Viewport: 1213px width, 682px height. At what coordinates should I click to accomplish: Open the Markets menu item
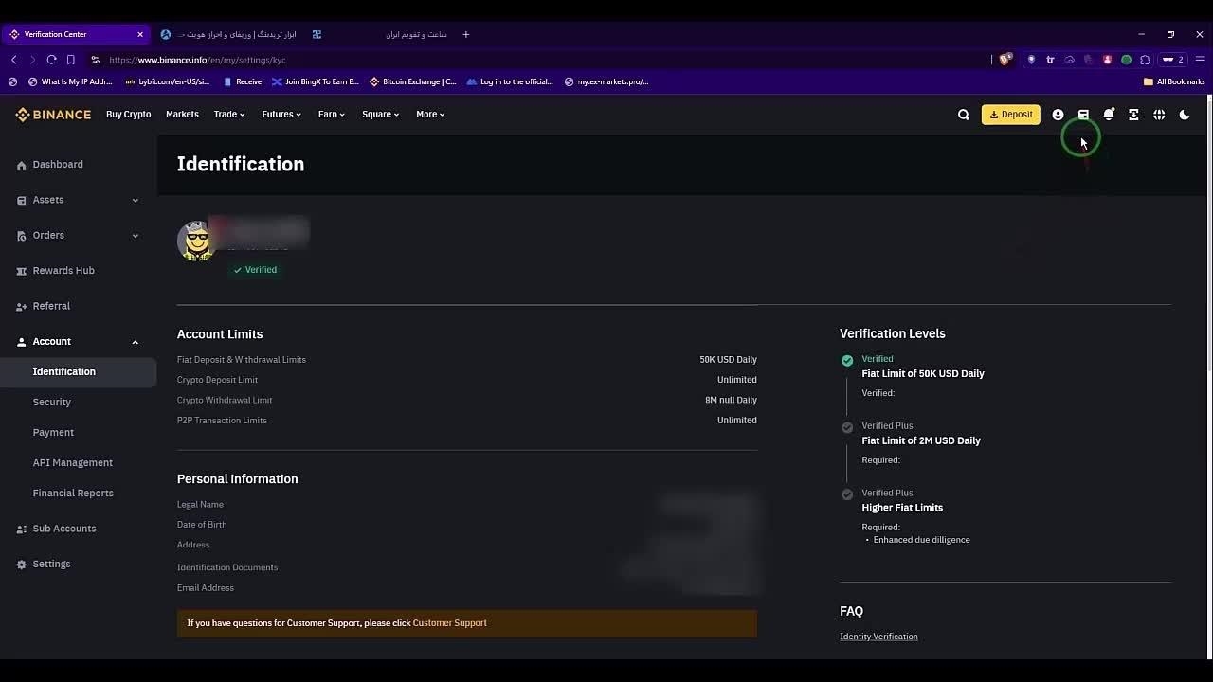(182, 115)
